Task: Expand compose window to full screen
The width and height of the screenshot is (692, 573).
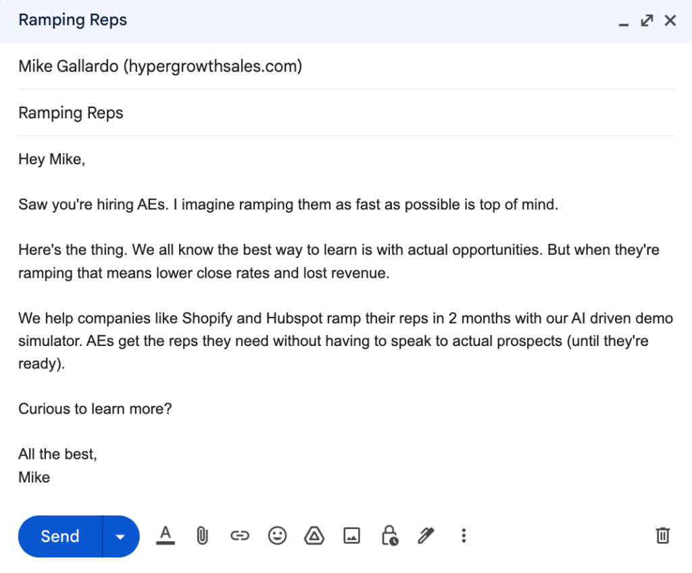Action: [647, 20]
